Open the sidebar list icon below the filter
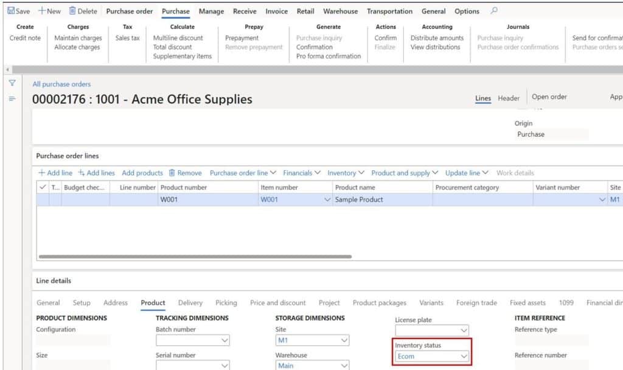623x370 pixels. coord(12,98)
